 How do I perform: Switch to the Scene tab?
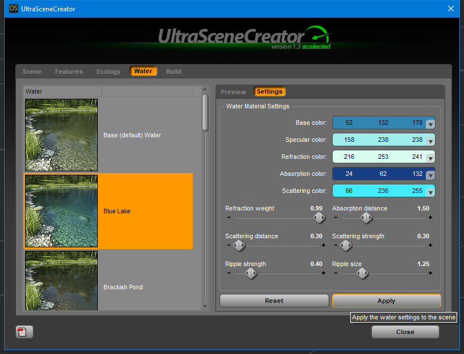(x=32, y=71)
